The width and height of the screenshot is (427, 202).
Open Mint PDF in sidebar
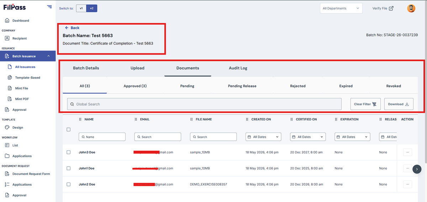[x=22, y=99]
